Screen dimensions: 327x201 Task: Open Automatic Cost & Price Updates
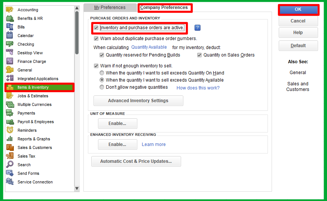click(136, 161)
